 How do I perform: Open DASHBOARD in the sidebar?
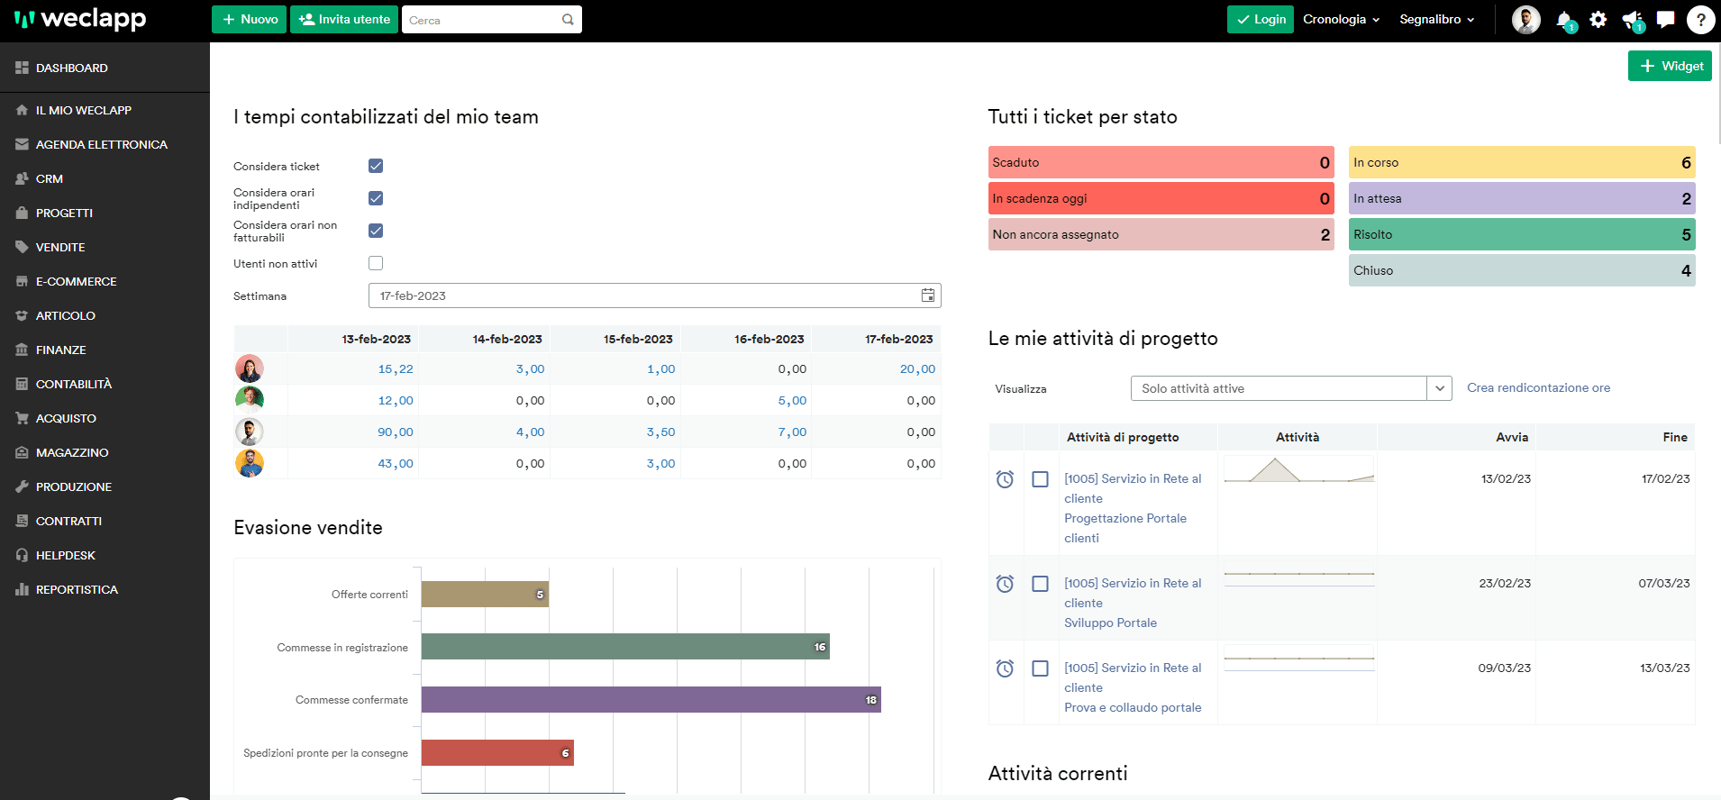105,68
